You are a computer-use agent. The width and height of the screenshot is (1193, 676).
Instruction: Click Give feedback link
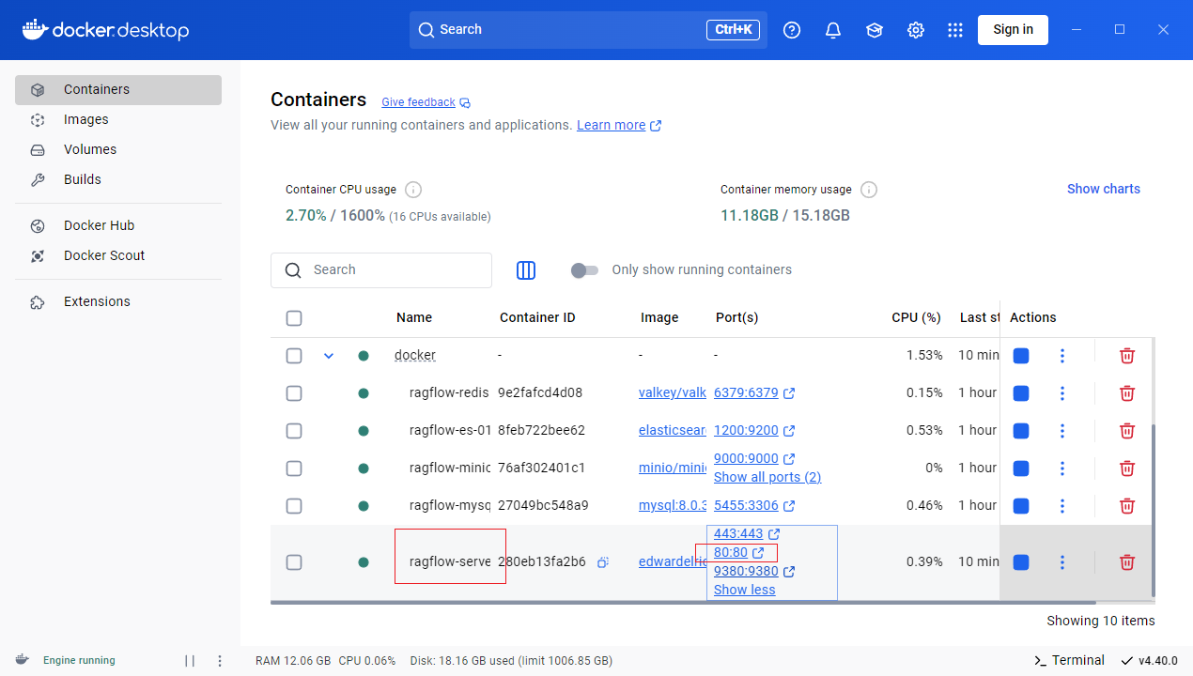tap(418, 102)
